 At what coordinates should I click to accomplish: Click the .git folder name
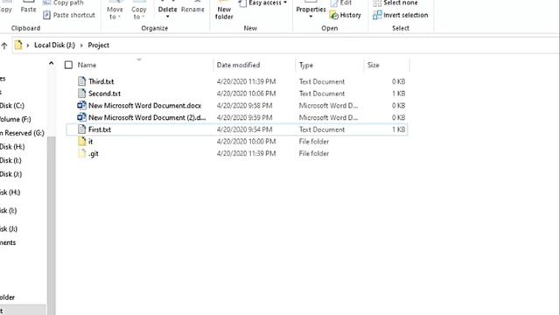[94, 154]
